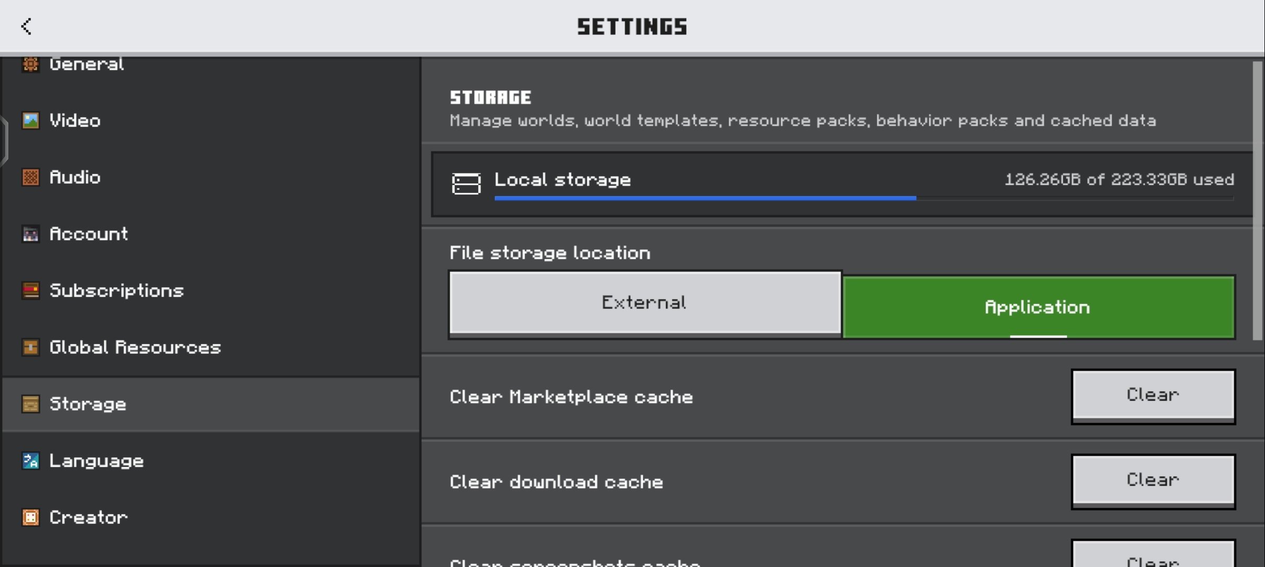
Task: Click the Language icon in sidebar
Action: [x=30, y=461]
